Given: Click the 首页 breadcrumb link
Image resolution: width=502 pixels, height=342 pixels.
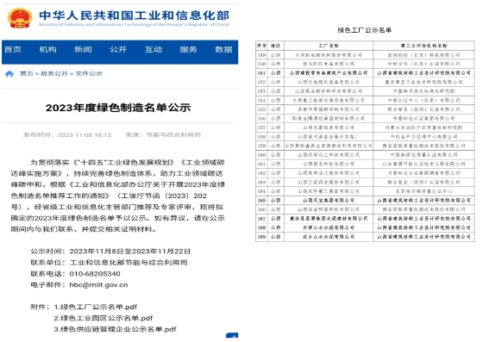Looking at the screenshot, I should coord(26,73).
